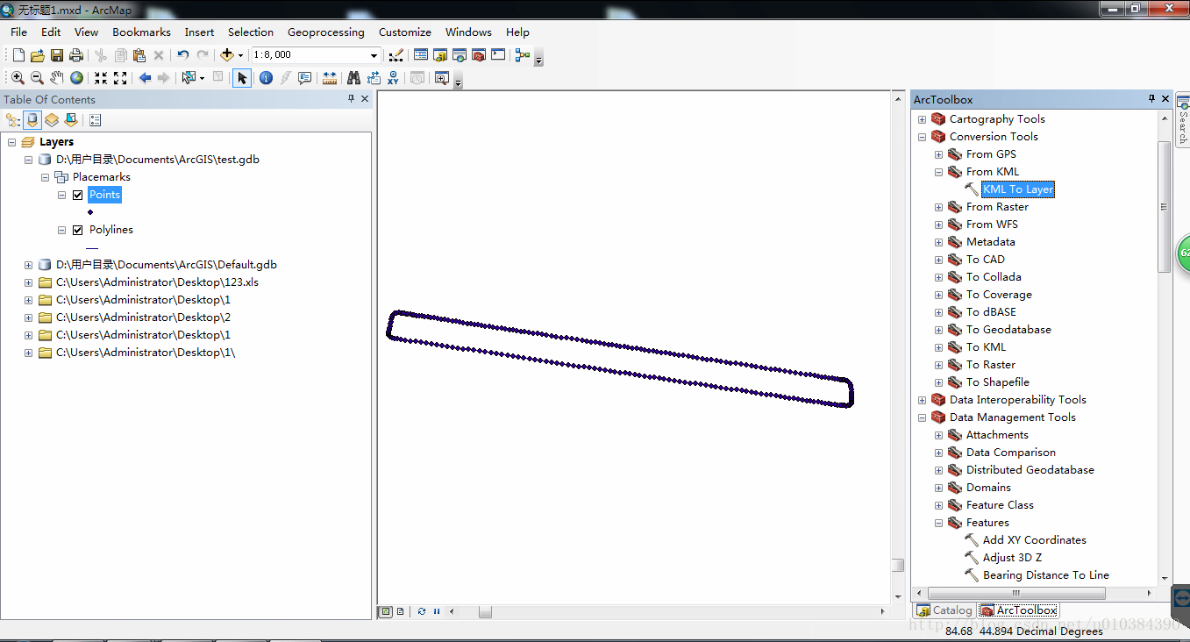
Task: Expand the To Shapefile toolset
Action: pos(938,382)
